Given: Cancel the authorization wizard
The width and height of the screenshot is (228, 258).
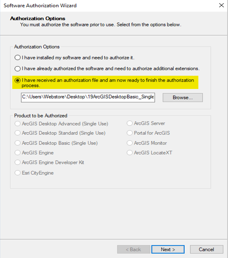Looking at the screenshot, I should (206, 250).
